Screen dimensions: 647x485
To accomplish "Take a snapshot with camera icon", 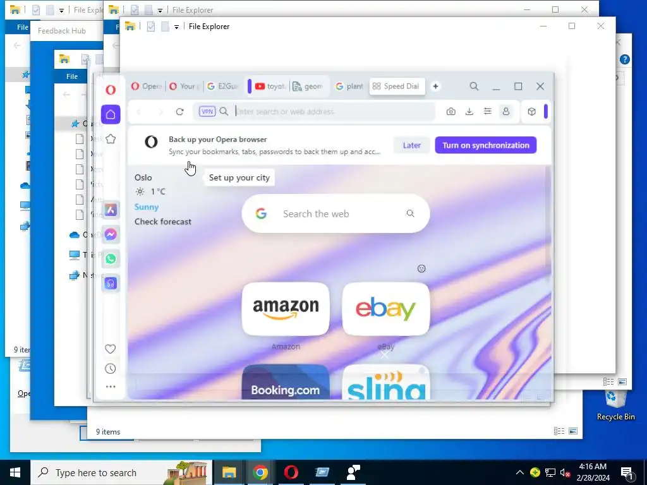I will click(451, 111).
